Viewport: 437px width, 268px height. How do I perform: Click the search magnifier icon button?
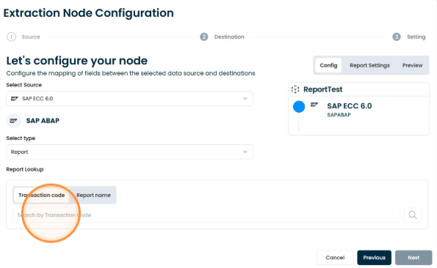pyautogui.click(x=413, y=215)
